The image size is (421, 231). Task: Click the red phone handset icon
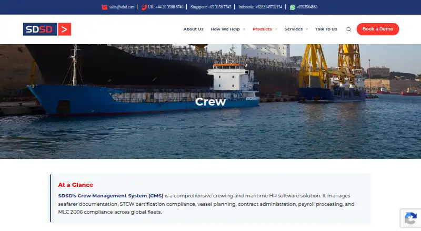pos(144,7)
